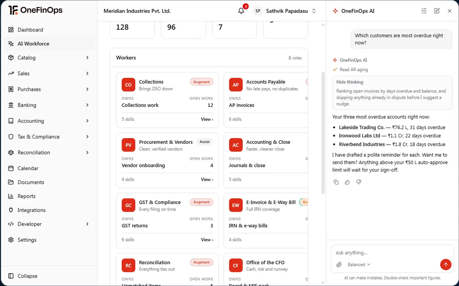Click the Riverbend Industries line
The height and width of the screenshot is (286, 459).
pos(392,144)
